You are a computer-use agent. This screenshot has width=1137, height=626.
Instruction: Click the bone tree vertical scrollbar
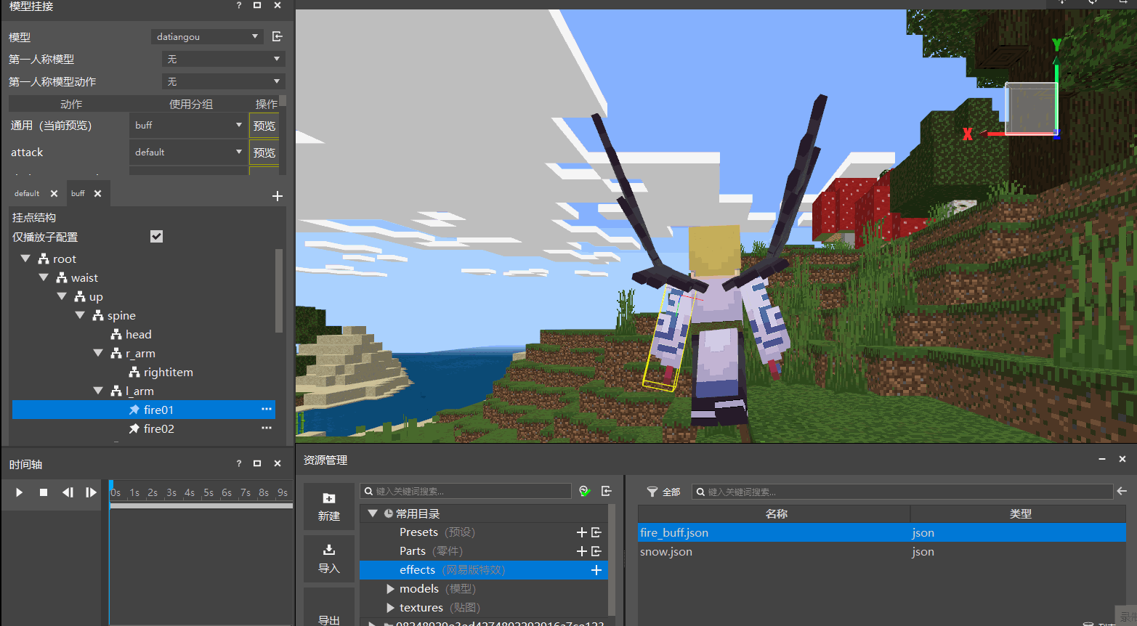pyautogui.click(x=278, y=290)
